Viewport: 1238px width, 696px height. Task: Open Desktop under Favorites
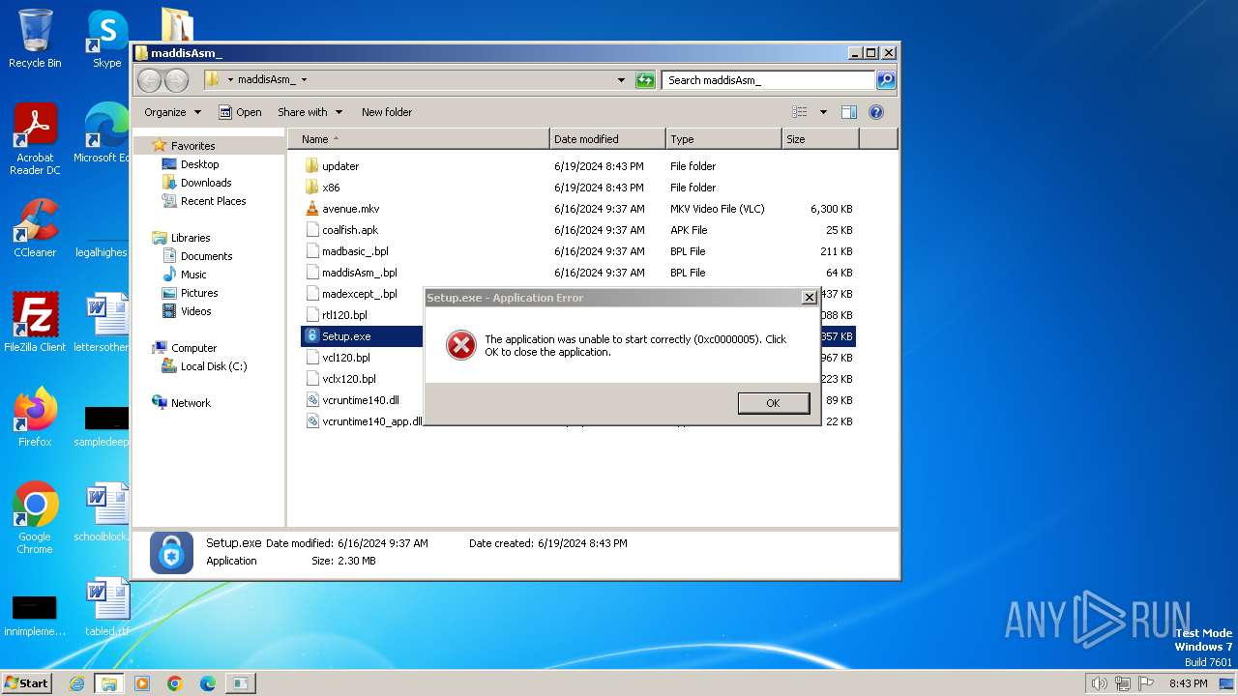tap(199, 164)
